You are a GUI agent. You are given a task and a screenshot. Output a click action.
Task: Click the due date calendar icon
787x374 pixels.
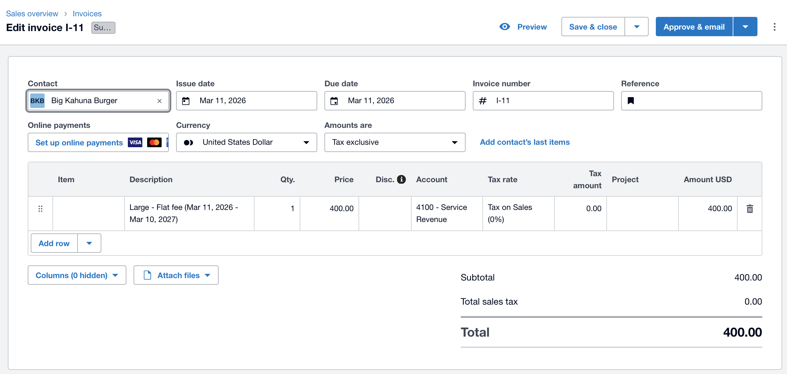[334, 101]
